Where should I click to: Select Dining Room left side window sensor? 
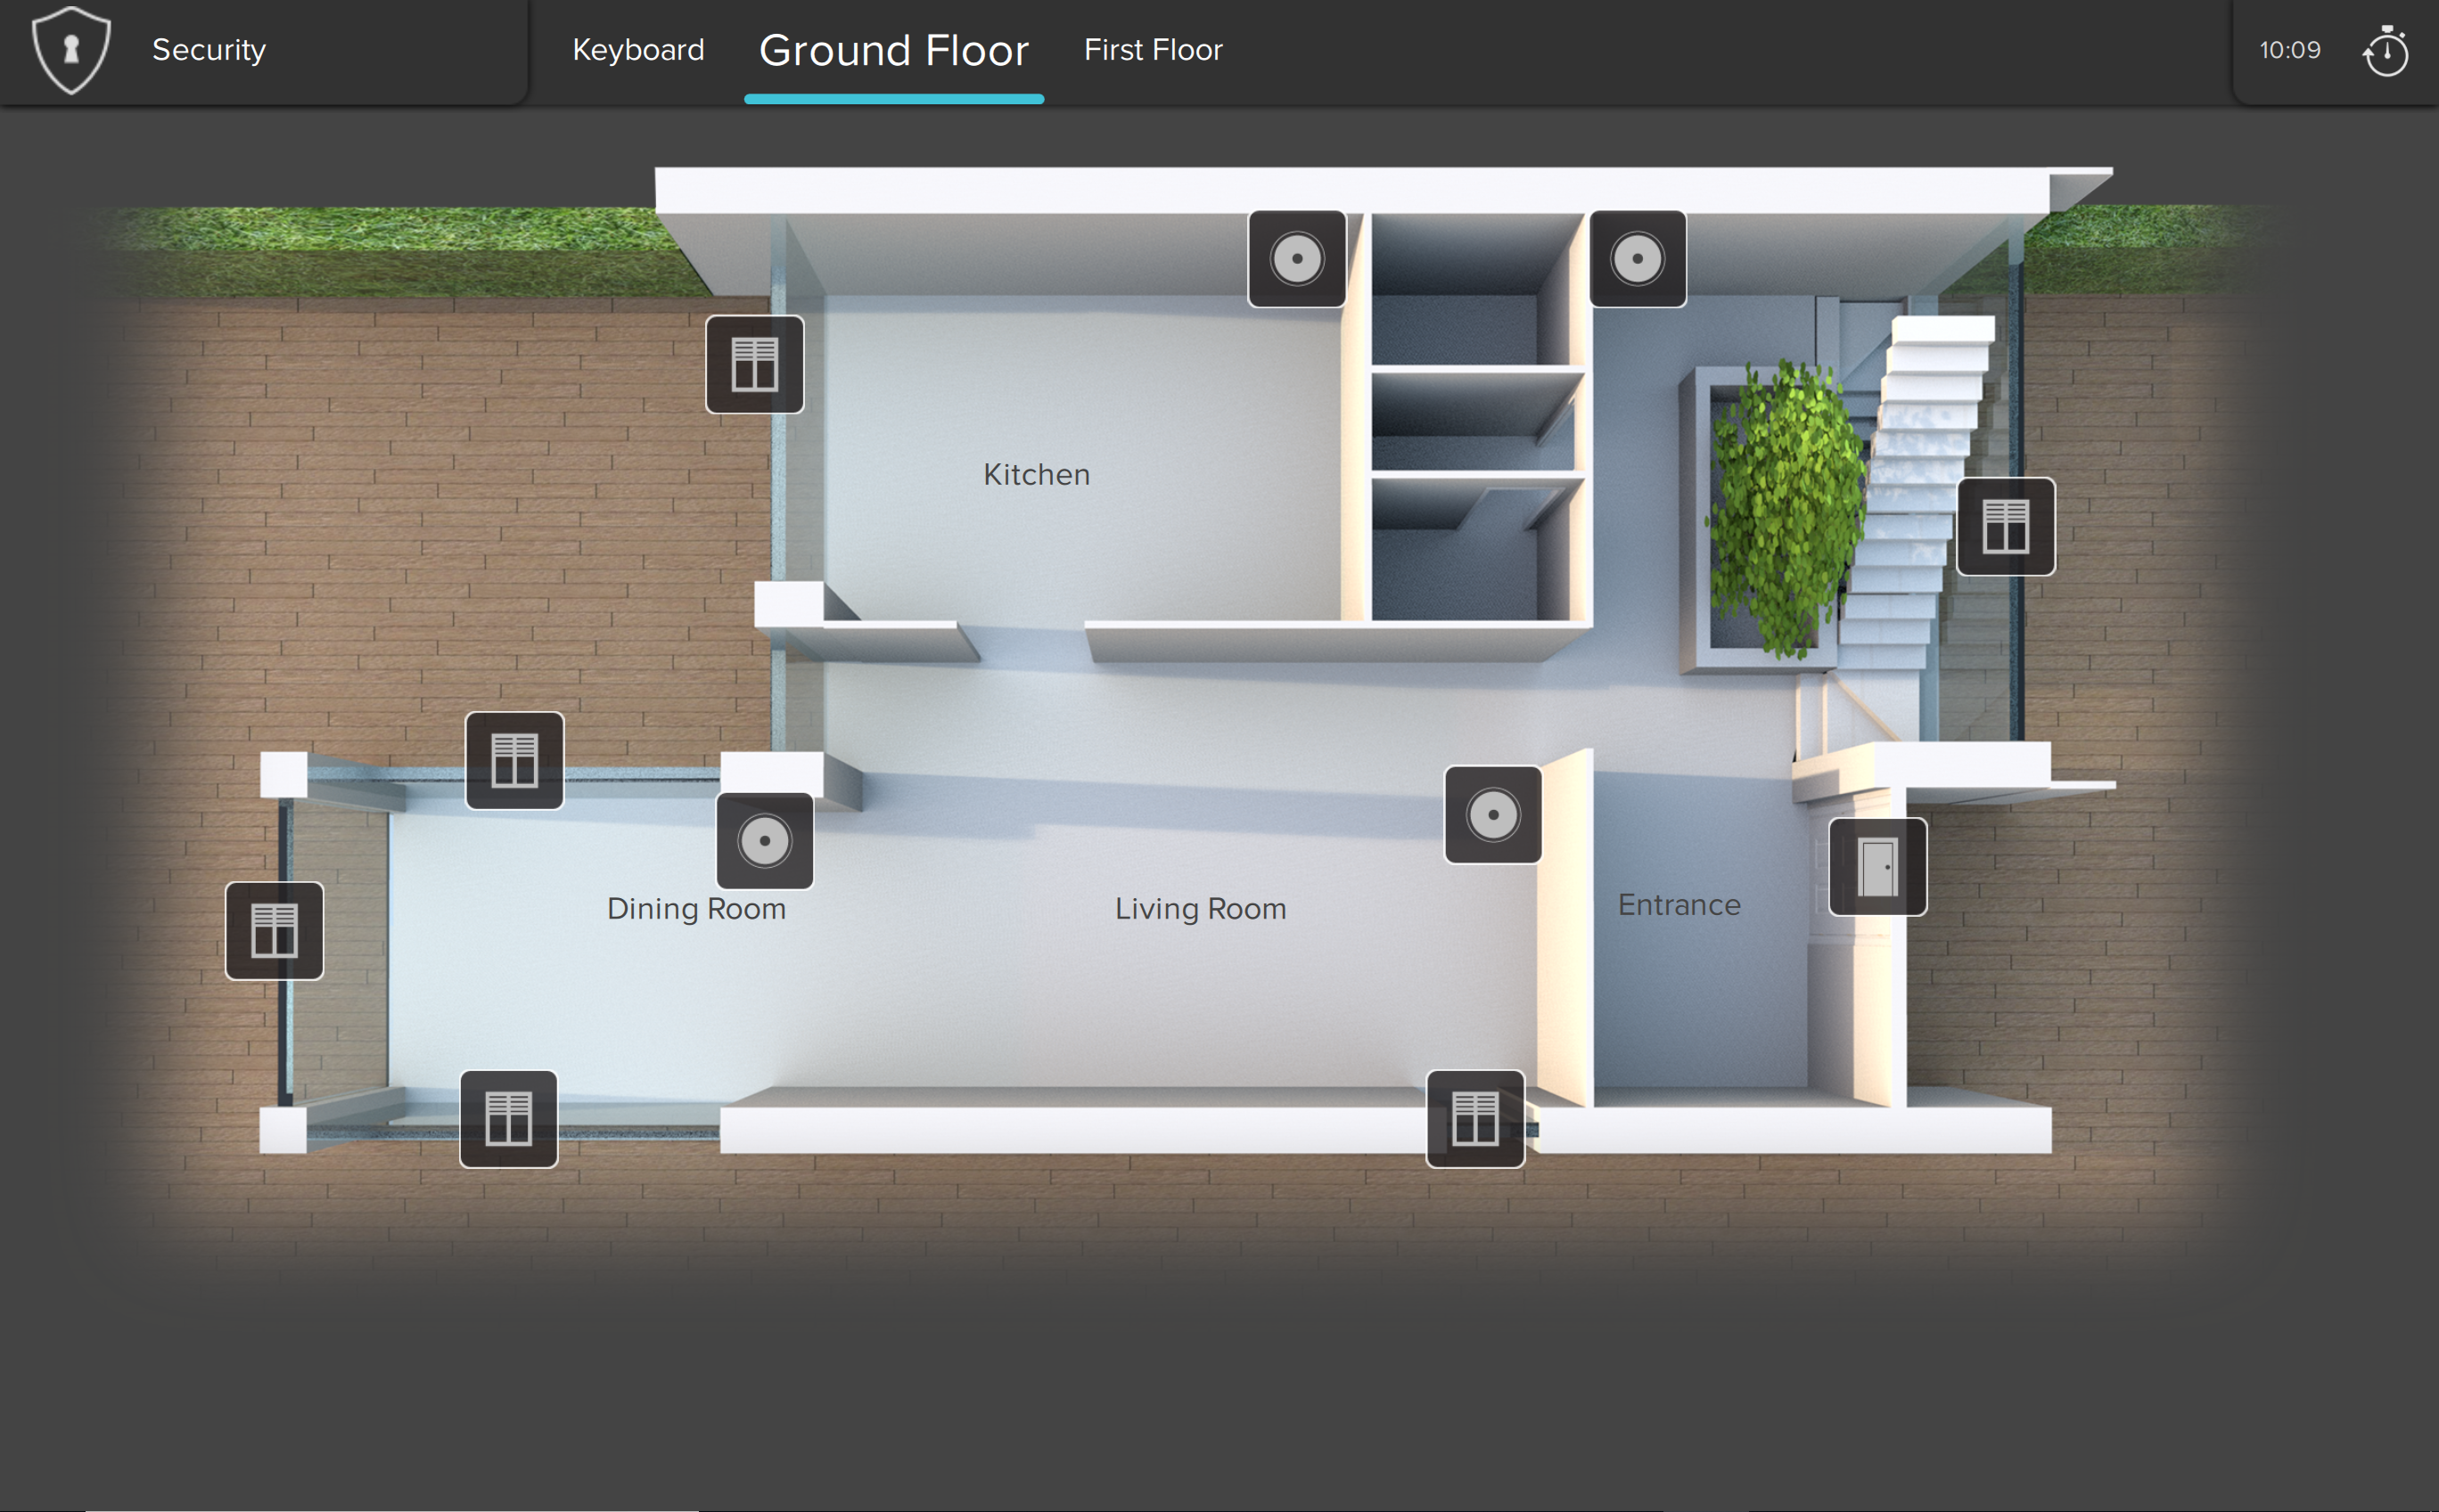pyautogui.click(x=274, y=931)
